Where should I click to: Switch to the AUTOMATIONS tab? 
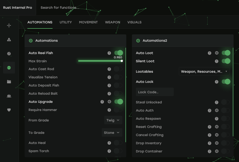click(x=40, y=22)
